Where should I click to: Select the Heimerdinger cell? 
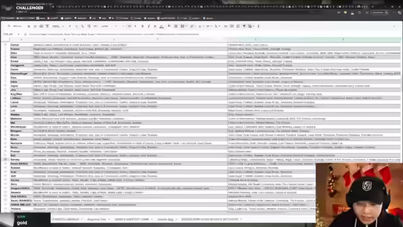click(x=21, y=74)
